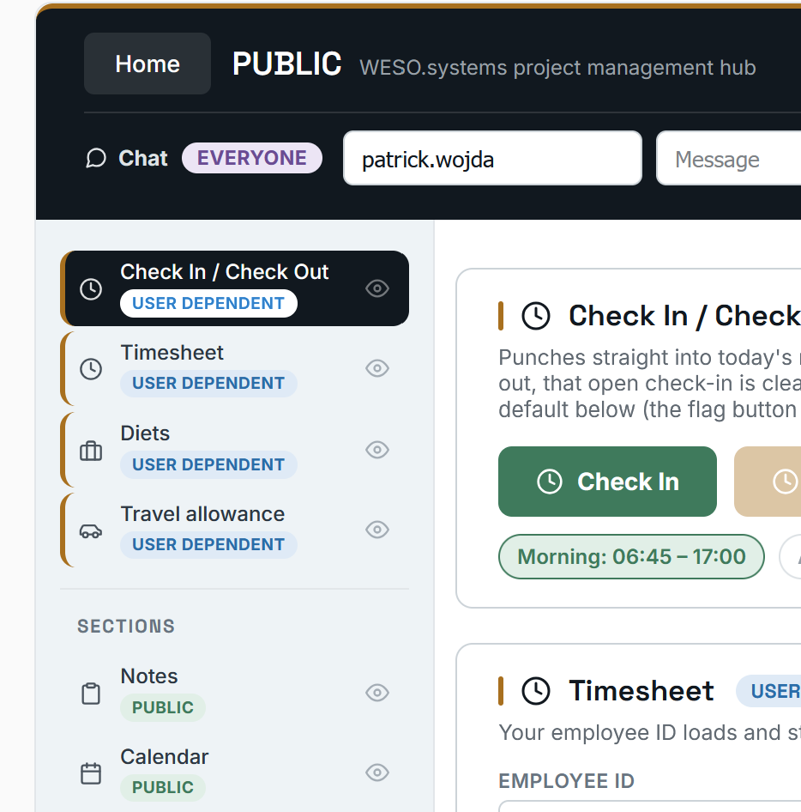
Task: Click clock icon beside sidebar Check In / Check Out
Action: pyautogui.click(x=91, y=288)
